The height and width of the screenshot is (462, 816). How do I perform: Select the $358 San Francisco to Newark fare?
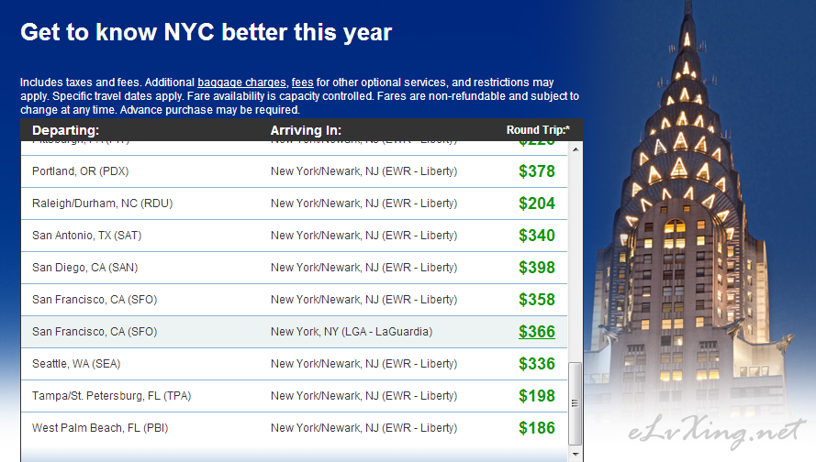(x=537, y=300)
